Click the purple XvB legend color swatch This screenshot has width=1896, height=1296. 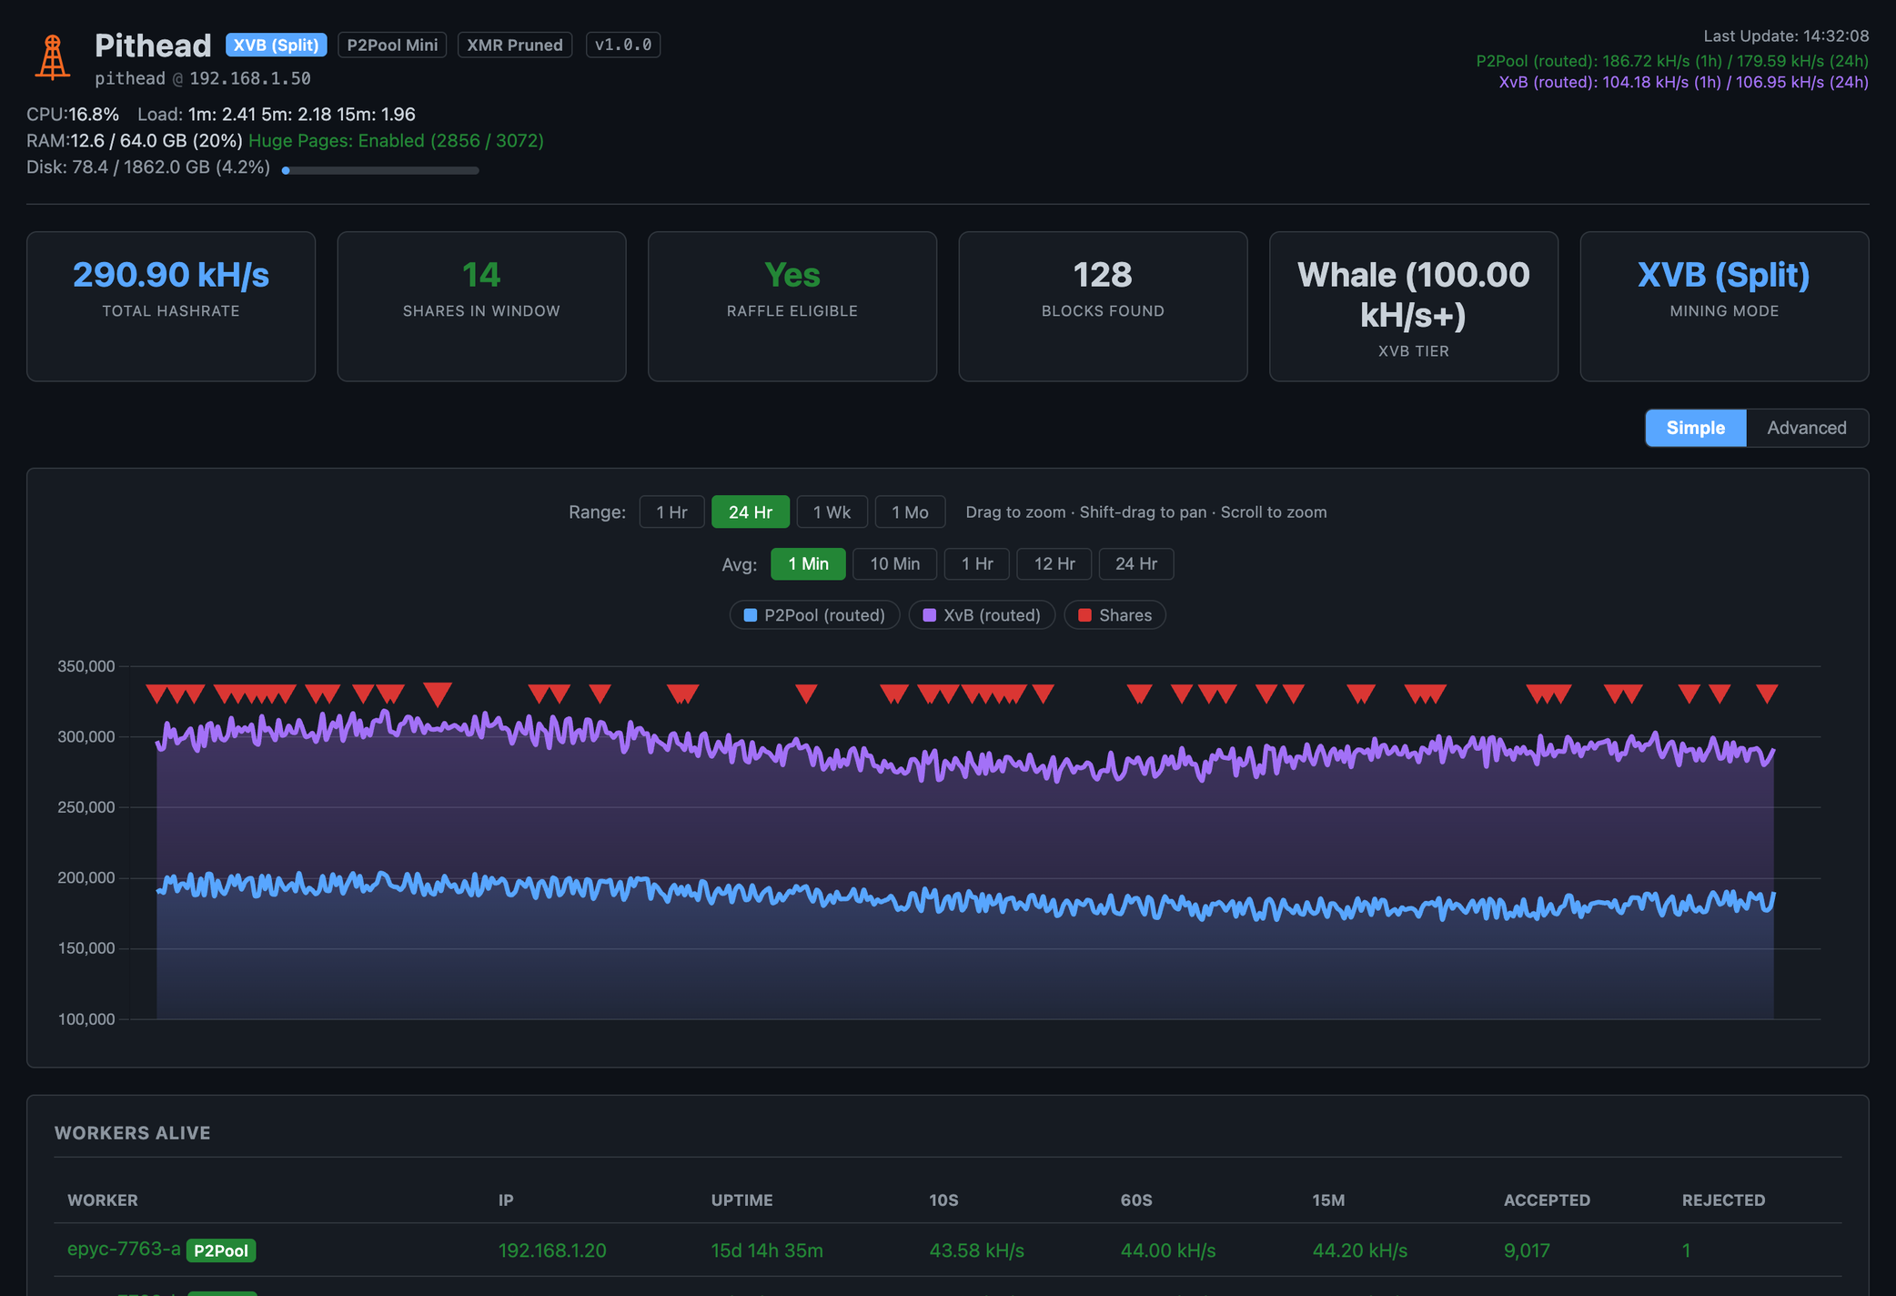[930, 615]
